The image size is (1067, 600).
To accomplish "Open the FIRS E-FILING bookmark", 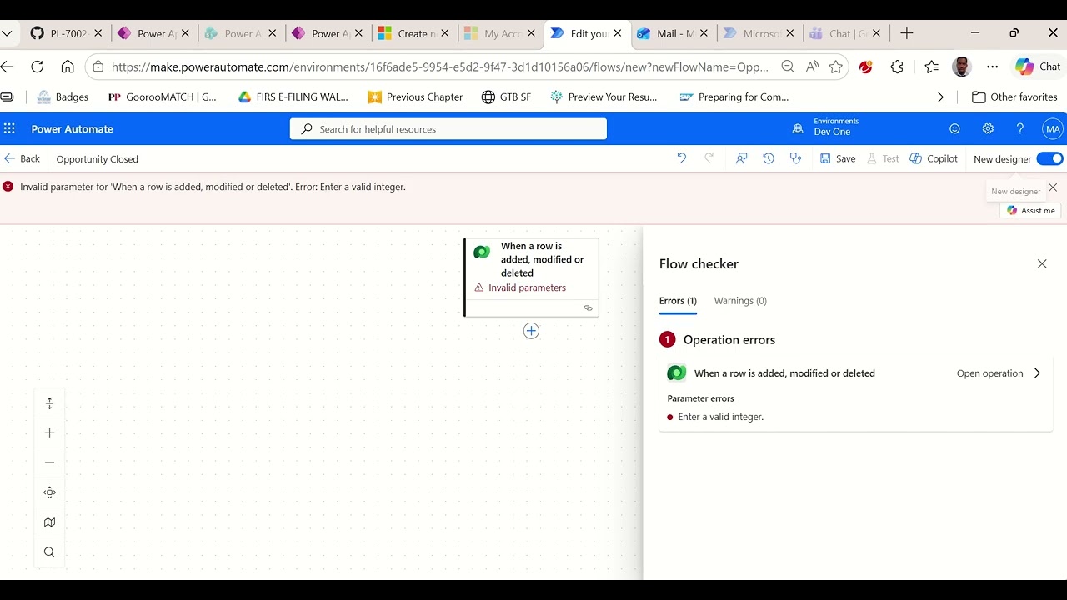I will click(293, 97).
